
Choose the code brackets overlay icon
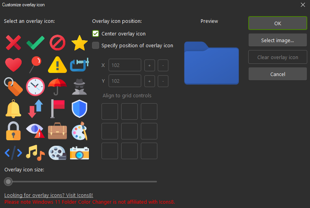coord(13,153)
